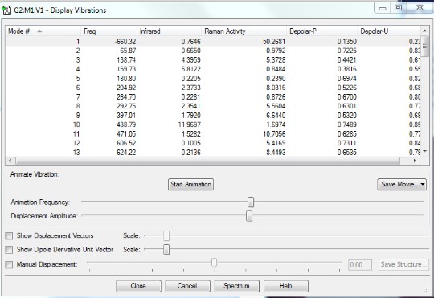Click the Close button

(x=138, y=286)
